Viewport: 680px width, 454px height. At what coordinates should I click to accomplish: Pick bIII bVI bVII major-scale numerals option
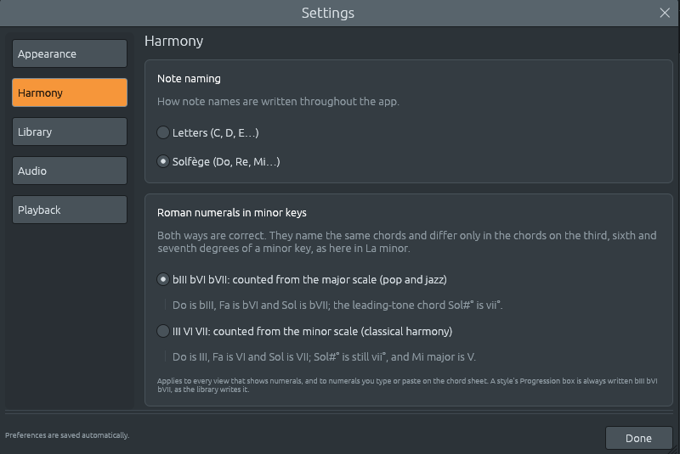pos(302,279)
